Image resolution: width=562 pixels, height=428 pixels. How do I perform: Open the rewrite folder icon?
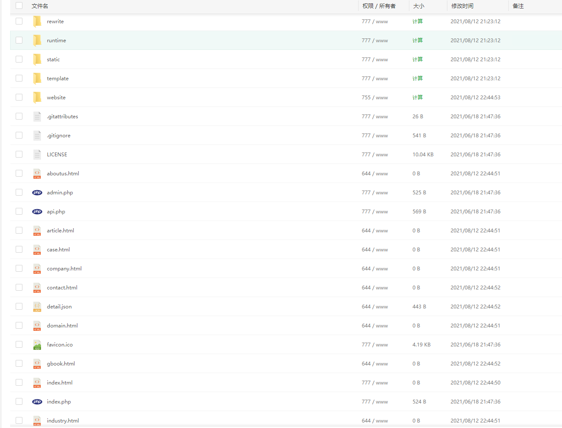click(x=37, y=21)
